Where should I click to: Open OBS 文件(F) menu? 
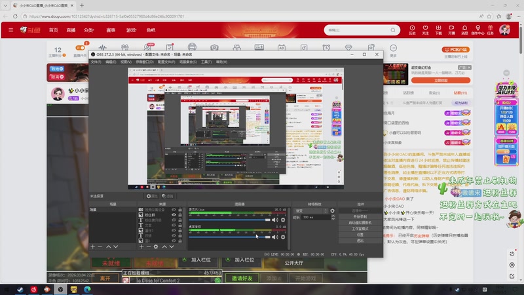pos(96,62)
